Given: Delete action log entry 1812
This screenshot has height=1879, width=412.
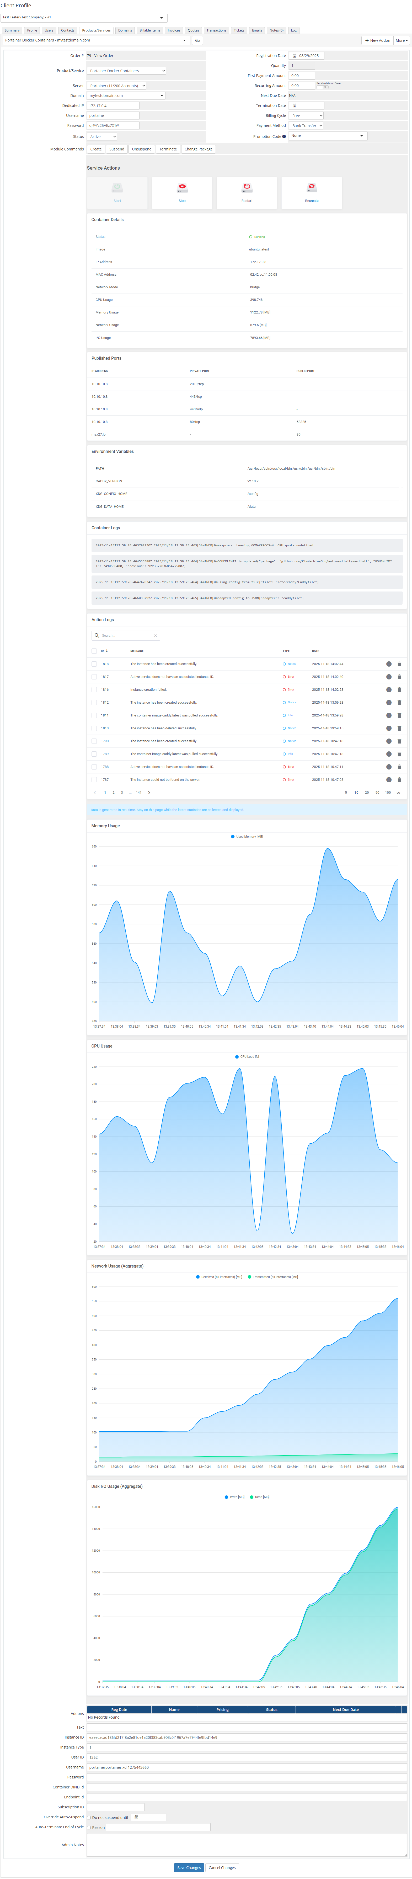Looking at the screenshot, I should click(x=400, y=703).
